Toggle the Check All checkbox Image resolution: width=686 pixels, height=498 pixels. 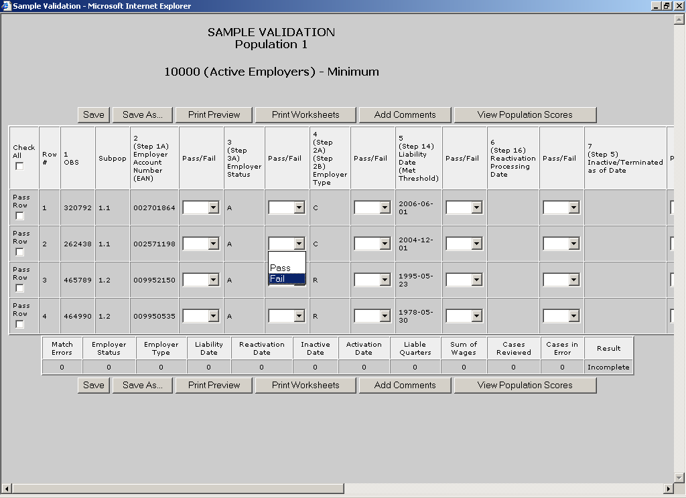19,166
